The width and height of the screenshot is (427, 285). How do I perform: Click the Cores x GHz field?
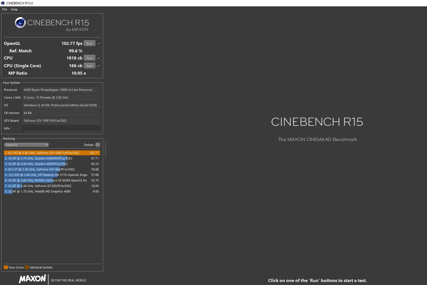pos(61,97)
